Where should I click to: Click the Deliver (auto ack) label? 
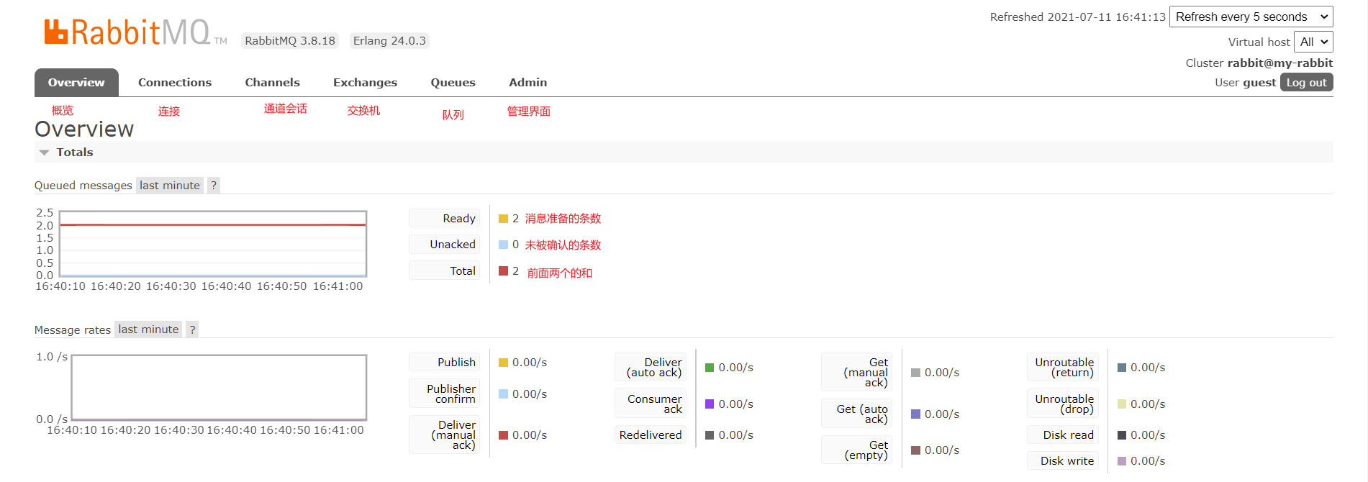[x=651, y=368]
